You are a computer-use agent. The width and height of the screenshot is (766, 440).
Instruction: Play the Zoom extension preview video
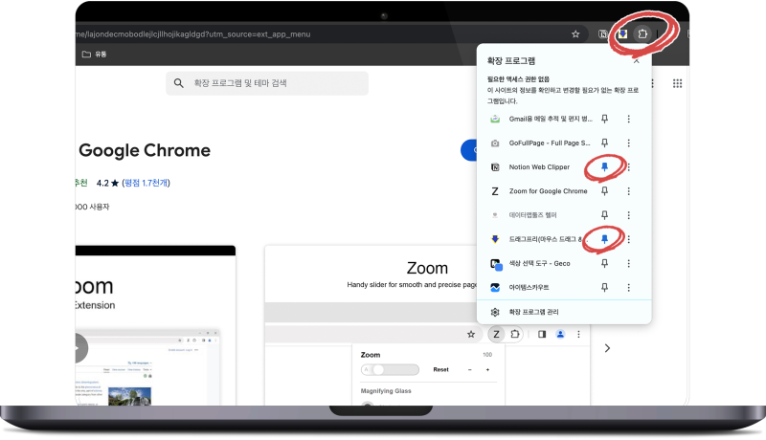(x=80, y=348)
